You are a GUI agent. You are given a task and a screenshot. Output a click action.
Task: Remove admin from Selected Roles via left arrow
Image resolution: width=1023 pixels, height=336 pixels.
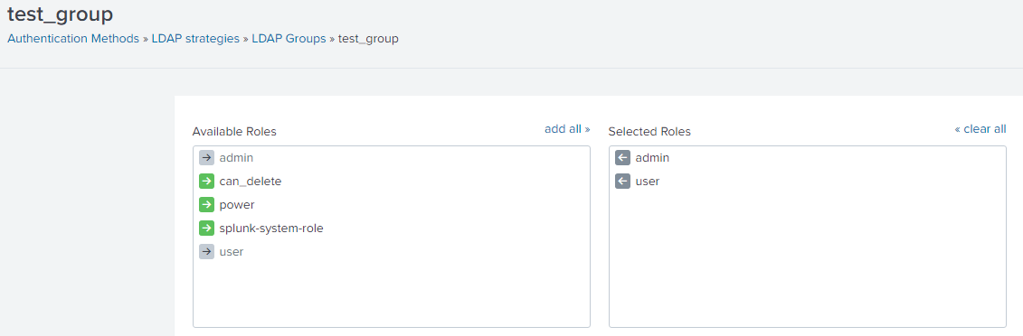[622, 157]
